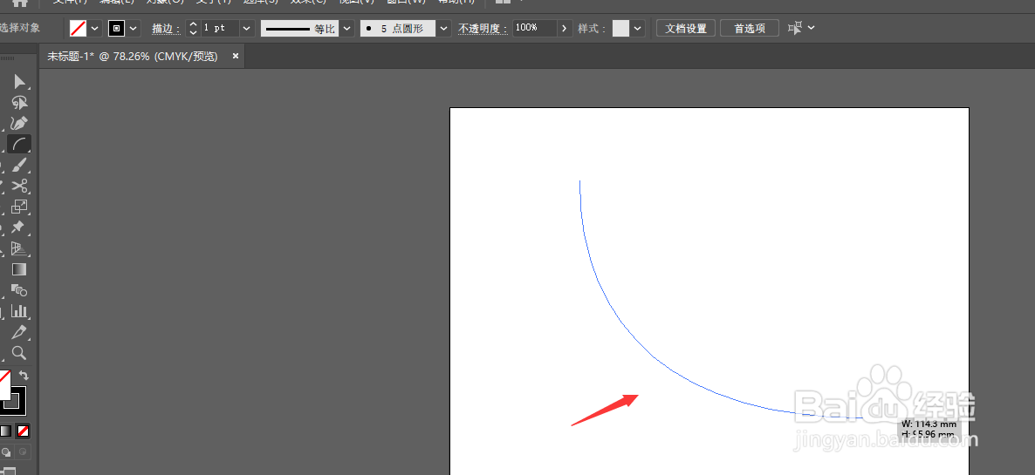Select the Scale tool

point(19,207)
